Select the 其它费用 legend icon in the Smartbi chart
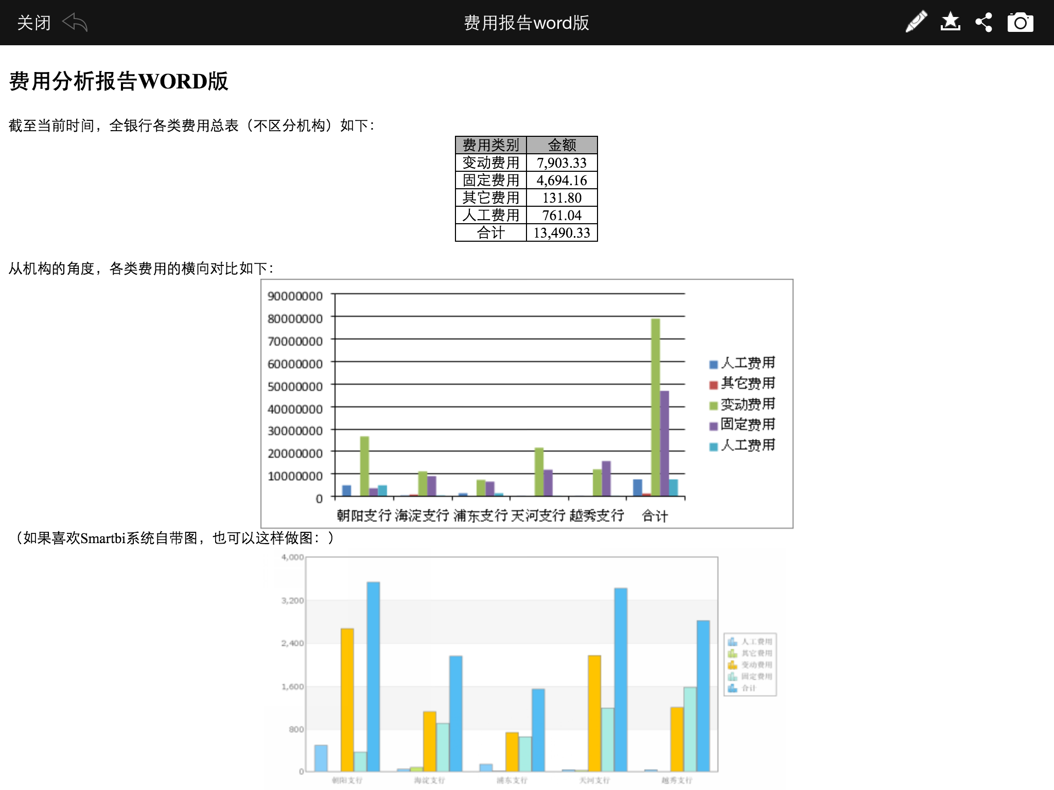 click(733, 654)
